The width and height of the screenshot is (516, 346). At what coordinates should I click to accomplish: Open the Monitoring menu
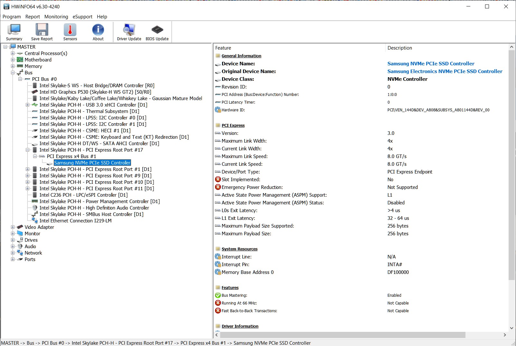pos(56,17)
